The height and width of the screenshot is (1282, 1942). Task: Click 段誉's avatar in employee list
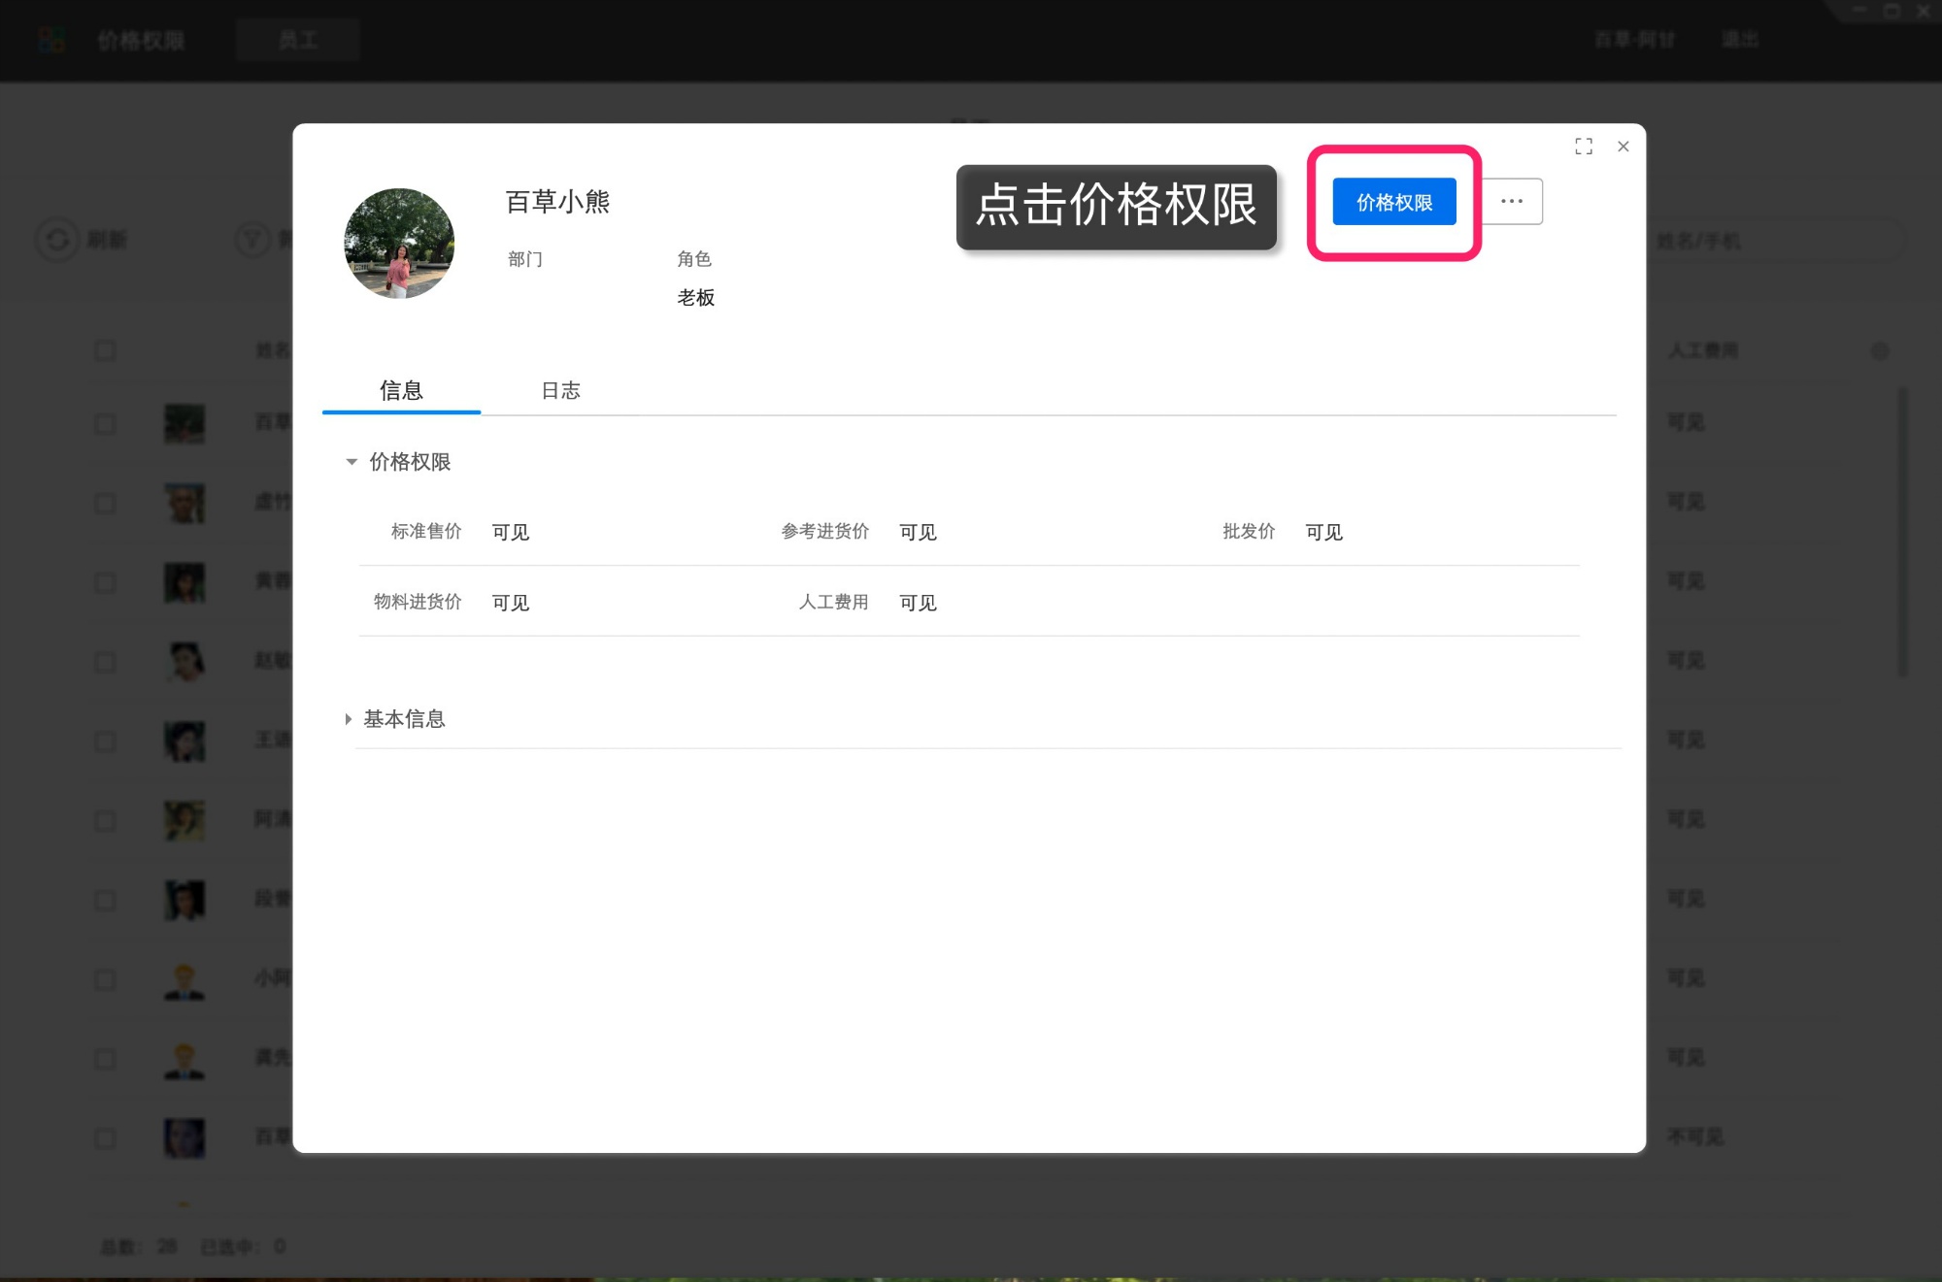point(184,900)
